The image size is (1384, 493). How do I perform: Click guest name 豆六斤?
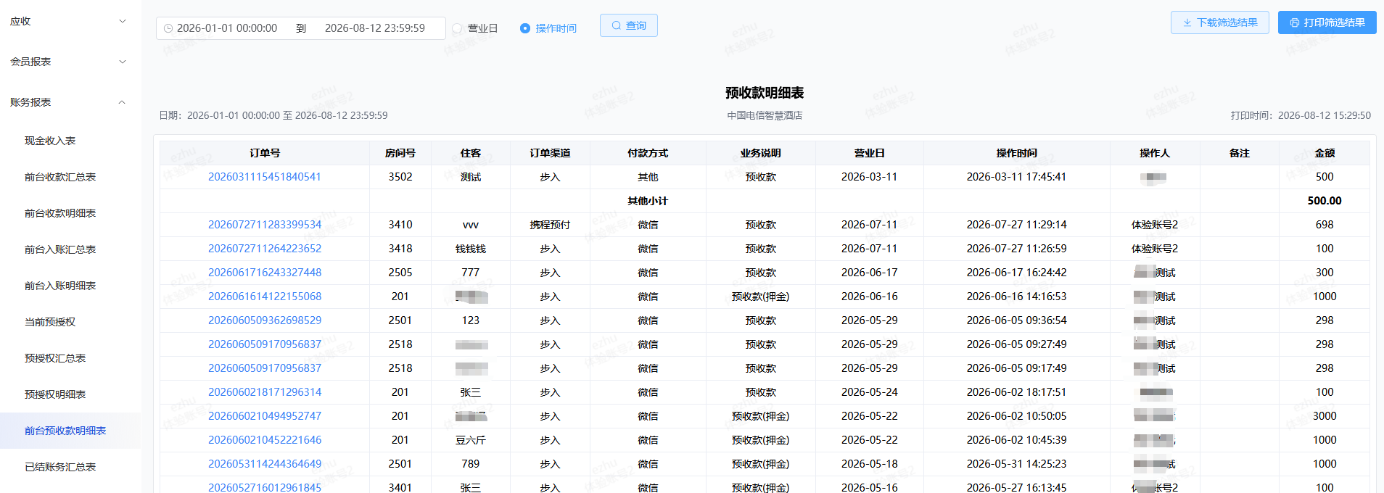click(471, 440)
